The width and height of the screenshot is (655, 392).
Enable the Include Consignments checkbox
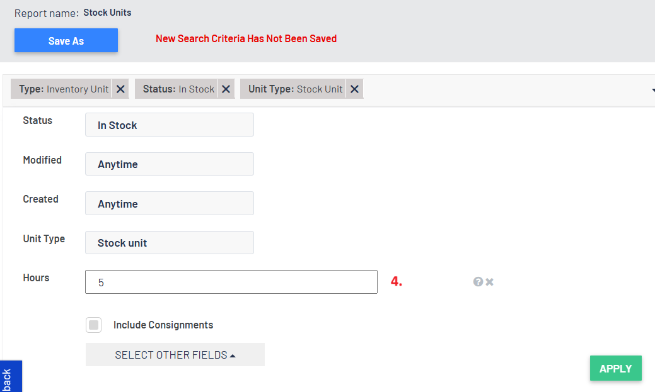click(93, 325)
